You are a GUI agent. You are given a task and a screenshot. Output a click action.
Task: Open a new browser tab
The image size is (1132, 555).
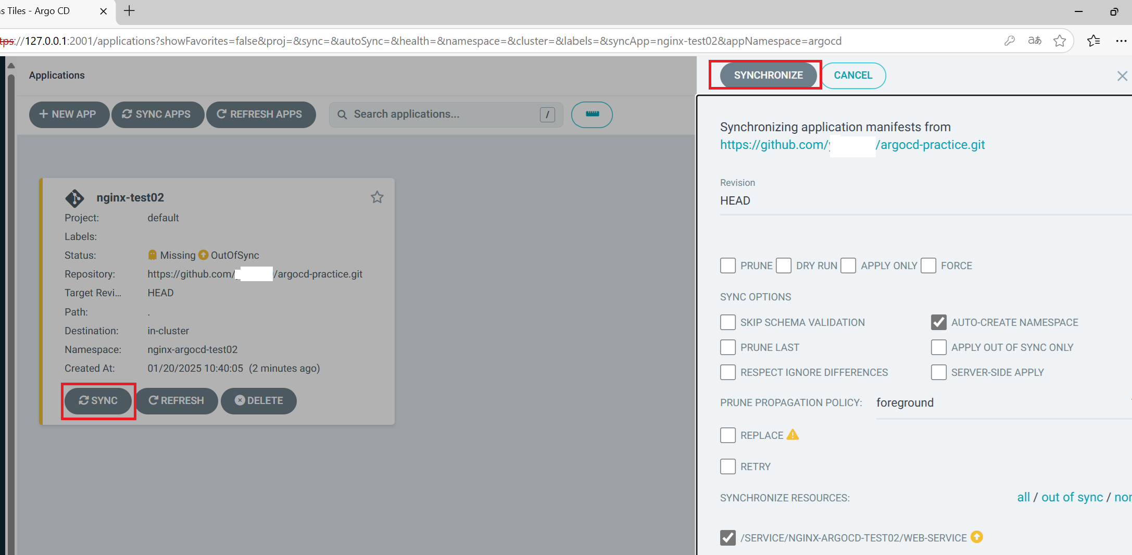tap(129, 10)
